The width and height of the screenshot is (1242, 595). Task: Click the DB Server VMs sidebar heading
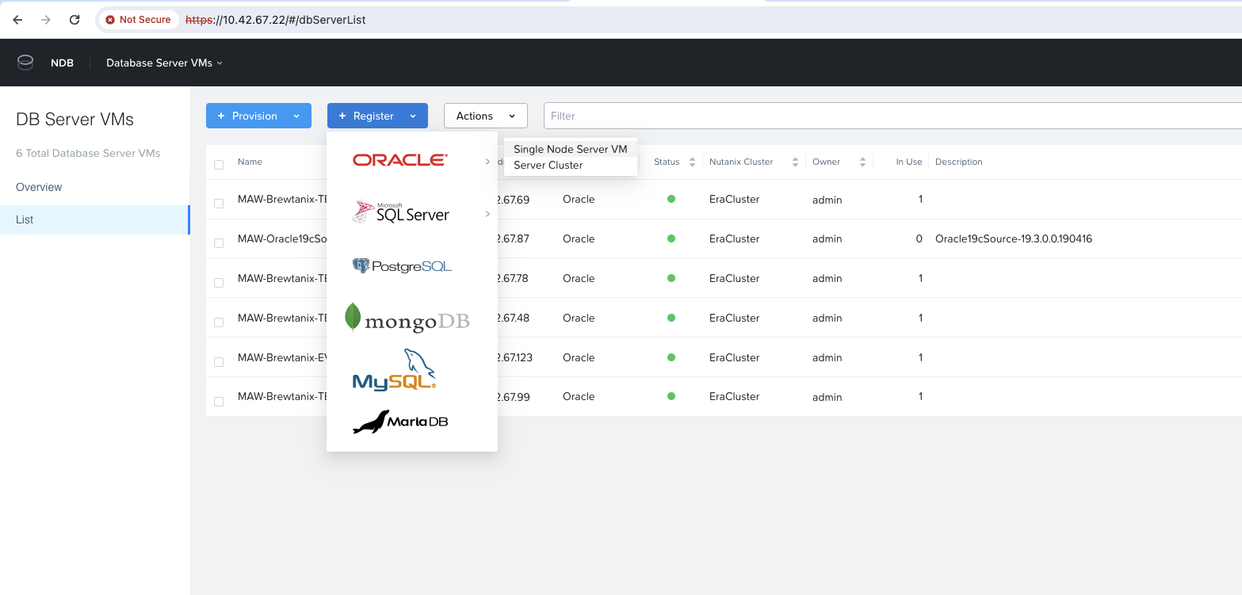(x=75, y=120)
